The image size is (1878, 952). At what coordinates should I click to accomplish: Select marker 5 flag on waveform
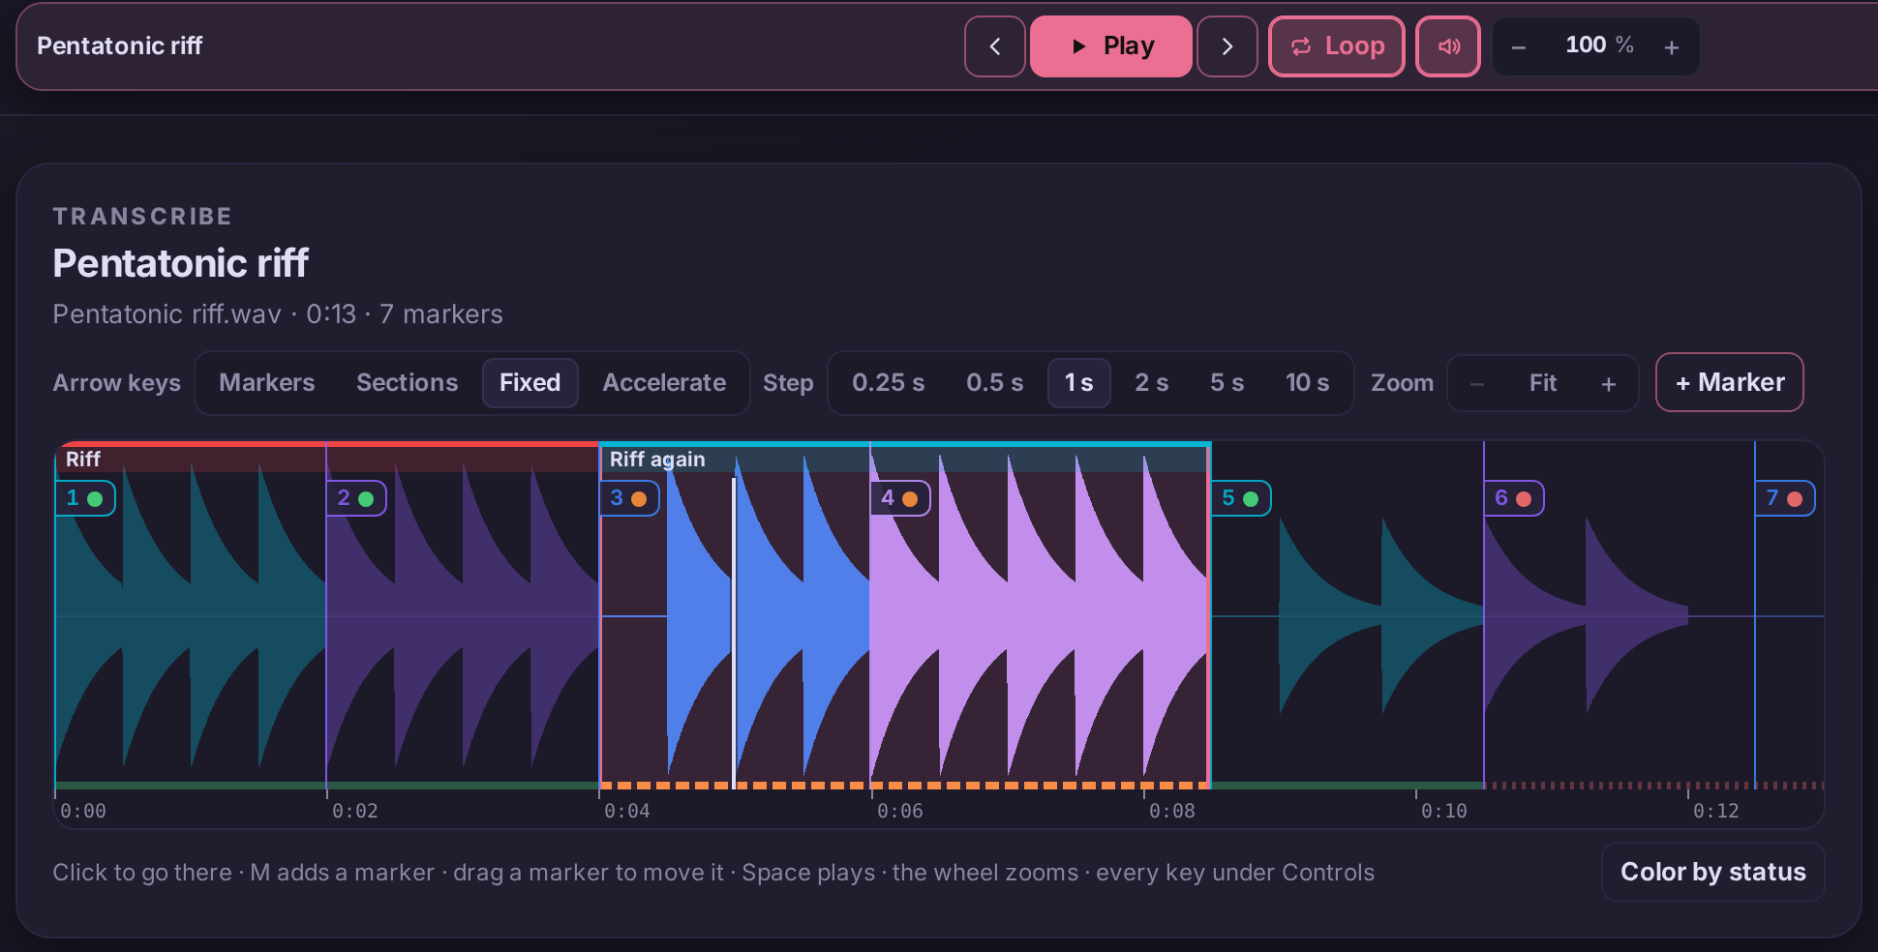1241,498
